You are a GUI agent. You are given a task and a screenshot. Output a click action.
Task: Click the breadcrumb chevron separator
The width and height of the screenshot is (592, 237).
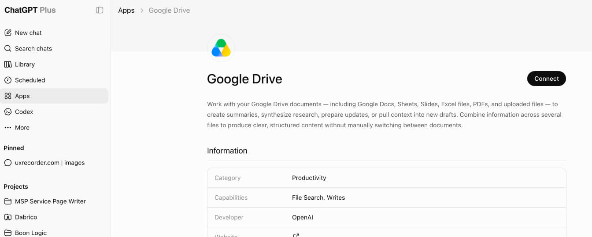click(x=142, y=11)
